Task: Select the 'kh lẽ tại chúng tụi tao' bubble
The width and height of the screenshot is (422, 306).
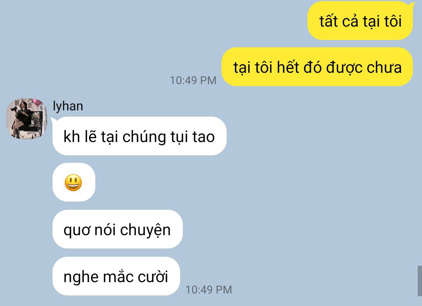Action: click(x=139, y=136)
